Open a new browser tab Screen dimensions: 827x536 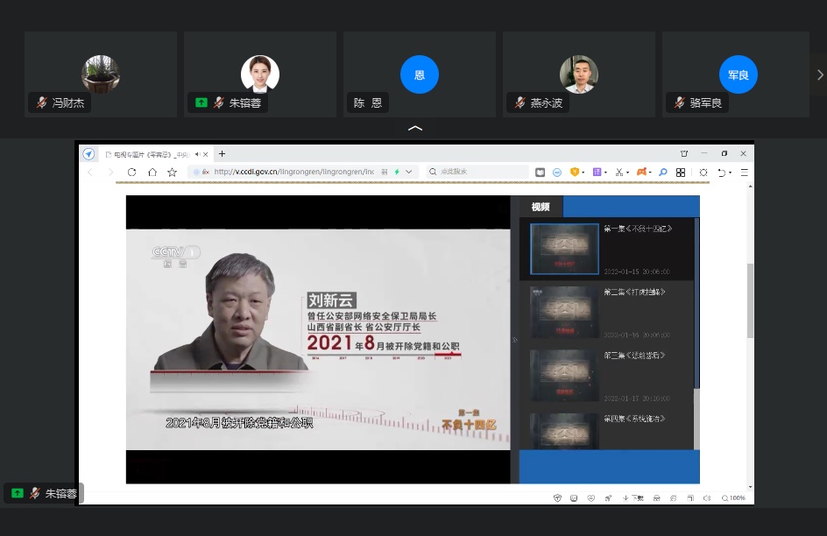point(222,154)
